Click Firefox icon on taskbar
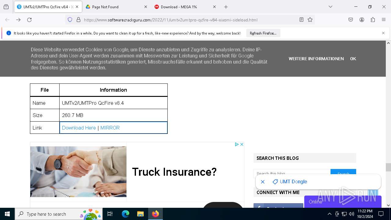Image resolution: width=391 pixels, height=220 pixels. coord(155,214)
